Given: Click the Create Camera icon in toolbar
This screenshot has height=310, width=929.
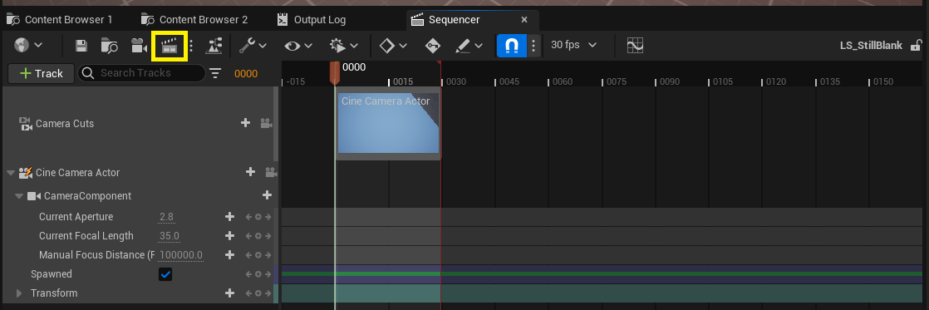Looking at the screenshot, I should coord(139,46).
